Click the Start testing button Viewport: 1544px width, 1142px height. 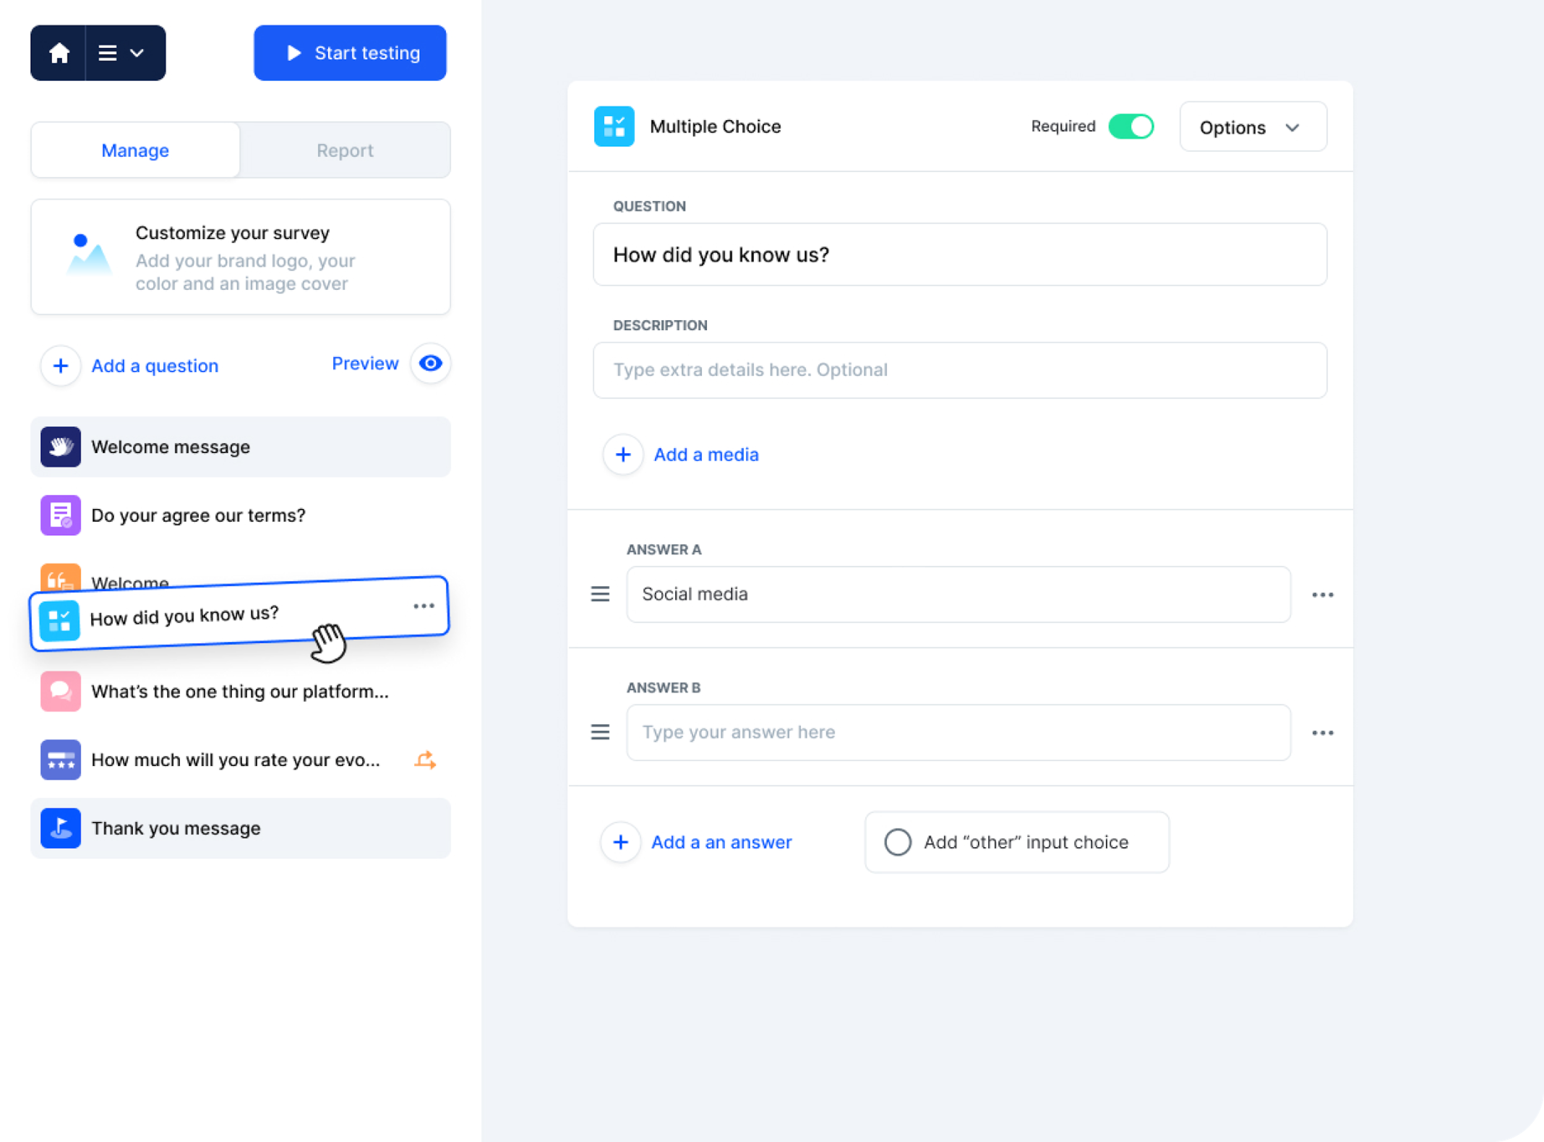tap(350, 53)
